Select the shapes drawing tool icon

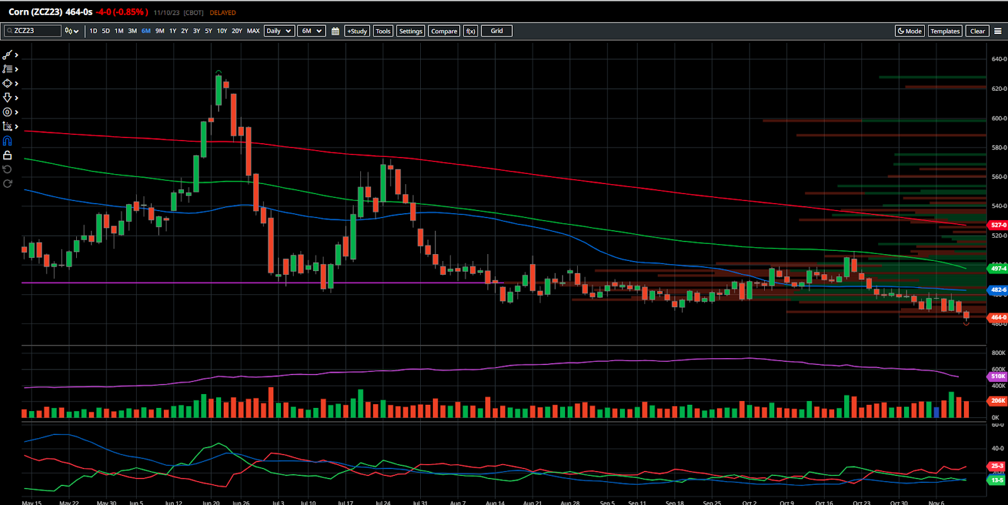click(8, 83)
